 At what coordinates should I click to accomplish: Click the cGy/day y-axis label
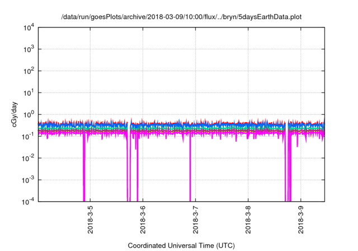15,114
